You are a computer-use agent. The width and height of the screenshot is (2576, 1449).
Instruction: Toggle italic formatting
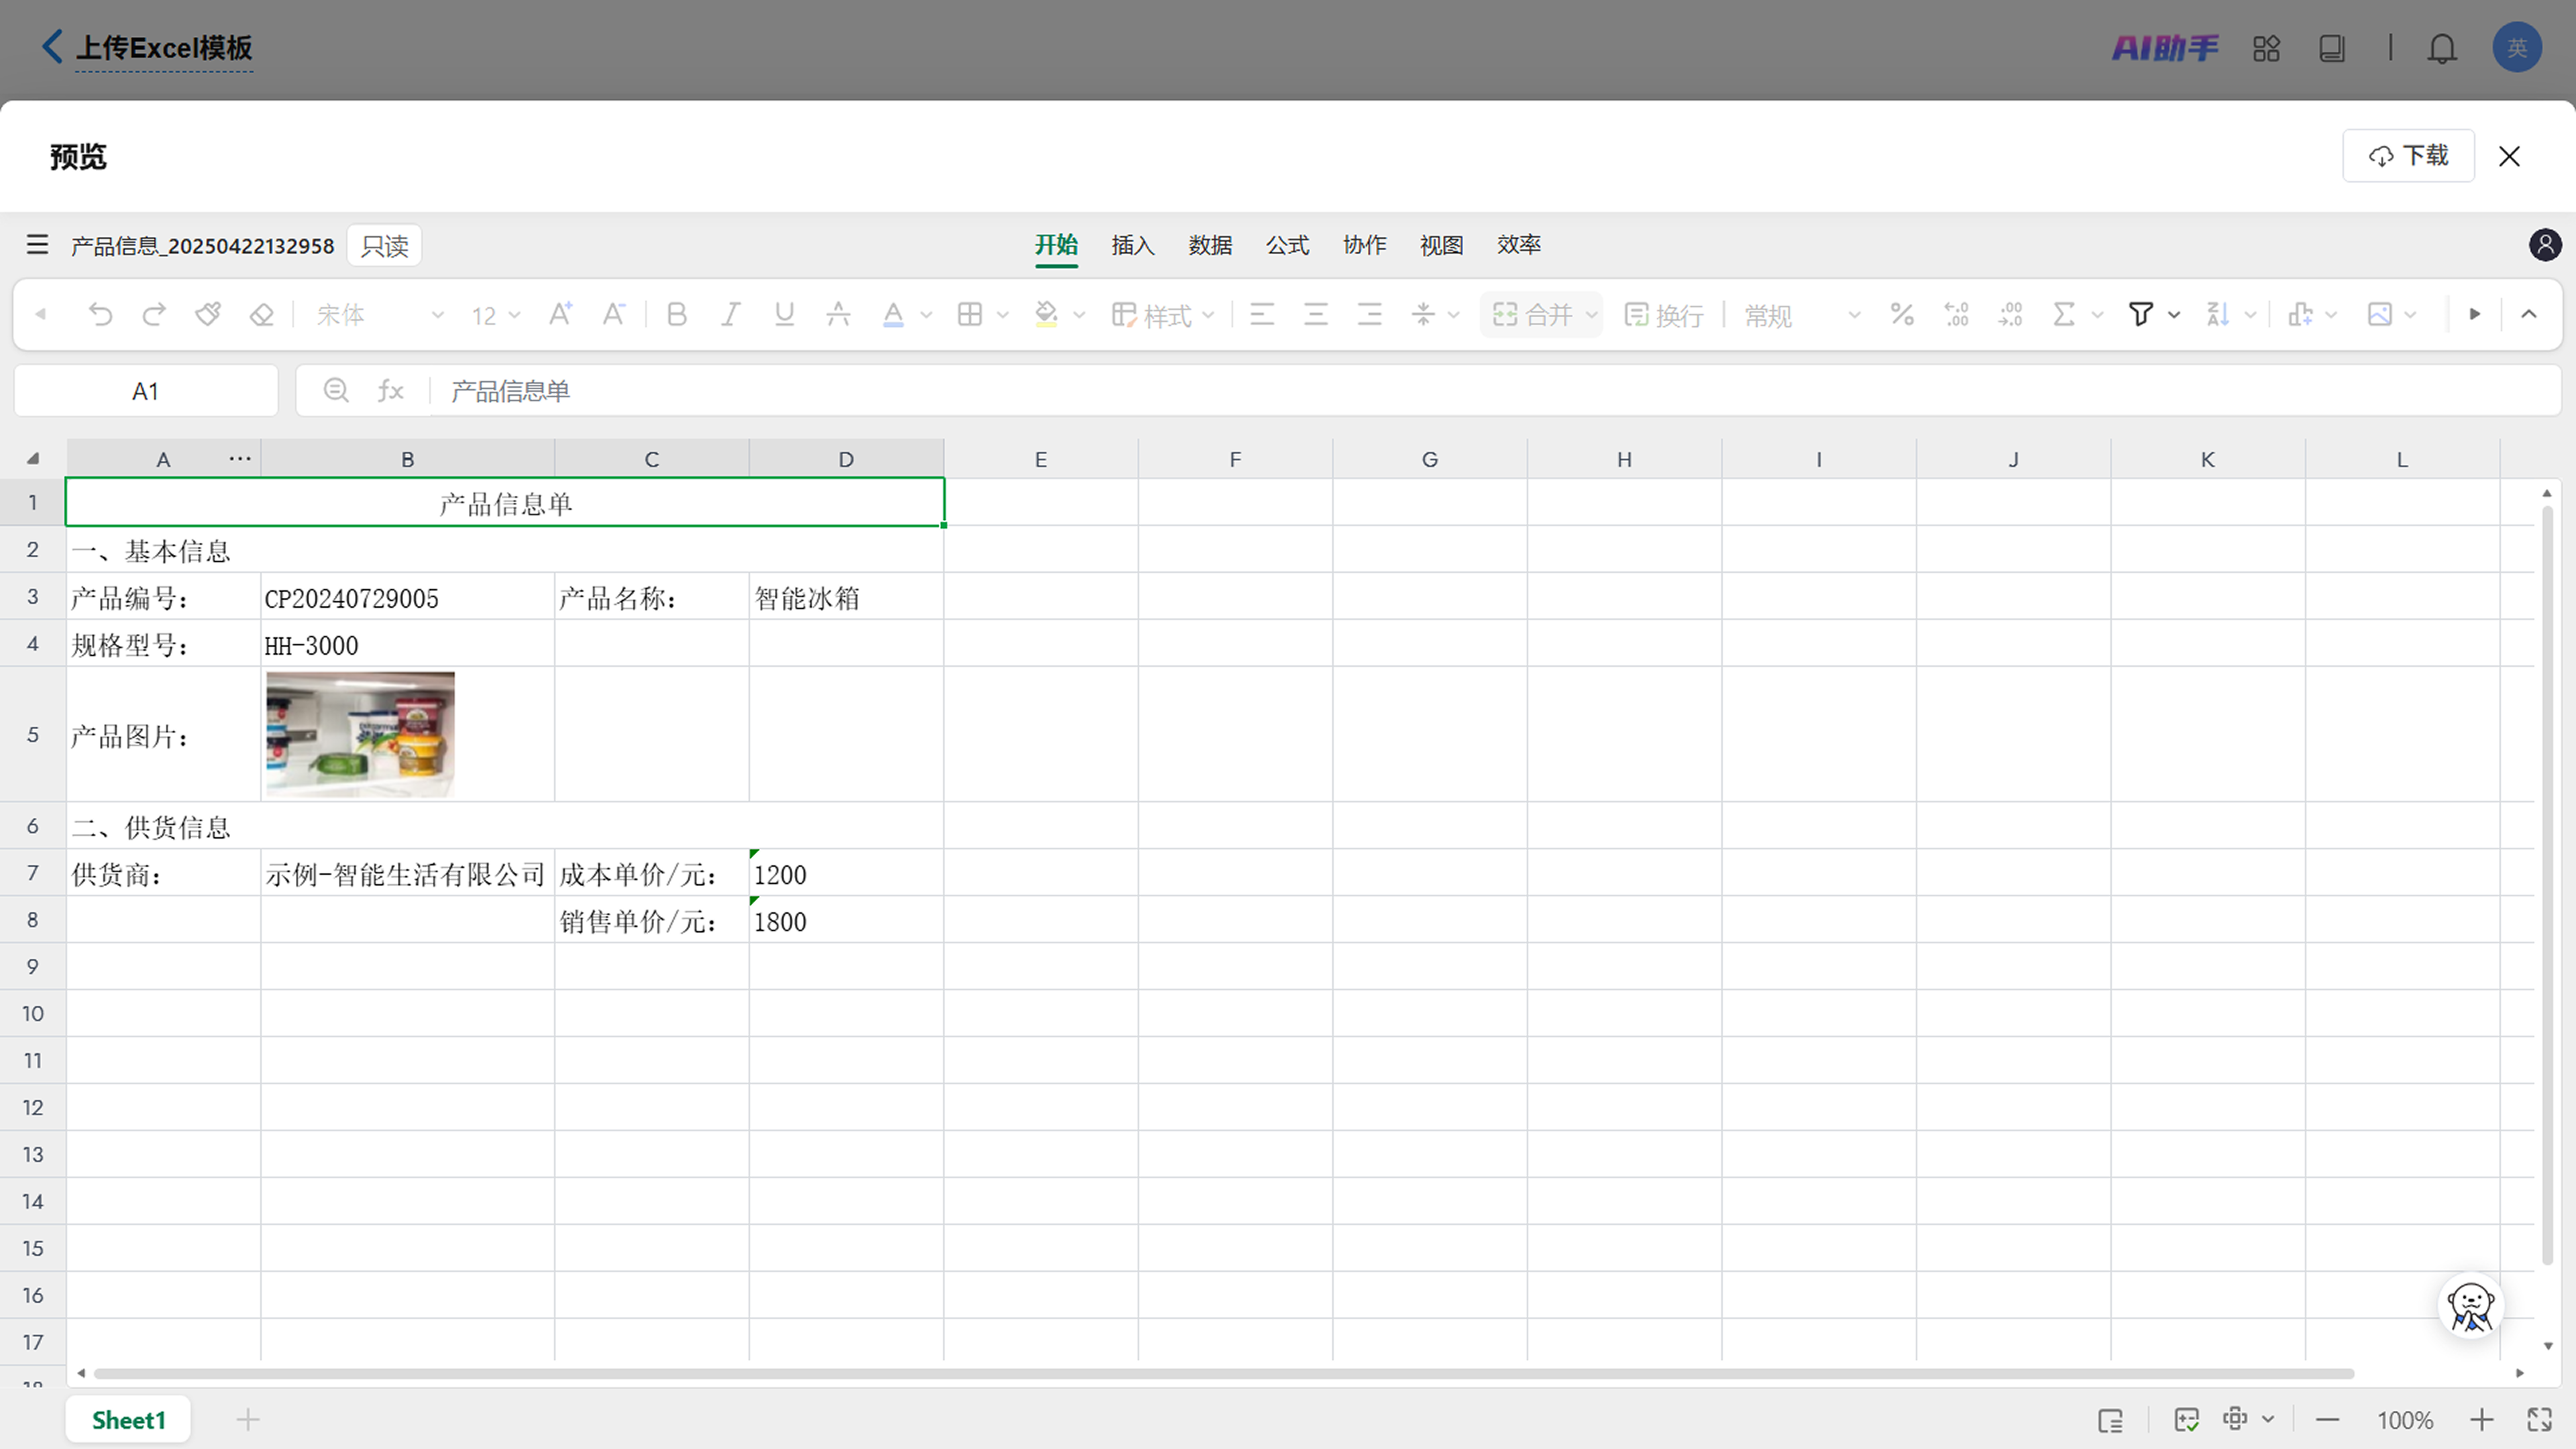(731, 315)
